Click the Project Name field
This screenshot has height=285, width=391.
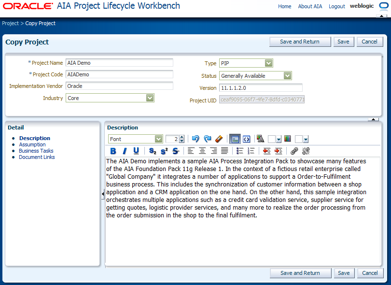click(119, 63)
